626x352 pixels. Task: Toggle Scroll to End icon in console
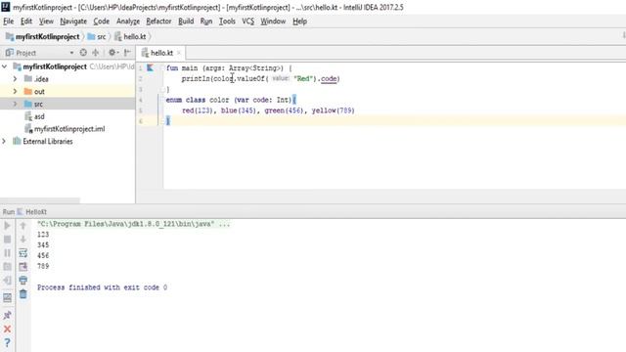(23, 267)
